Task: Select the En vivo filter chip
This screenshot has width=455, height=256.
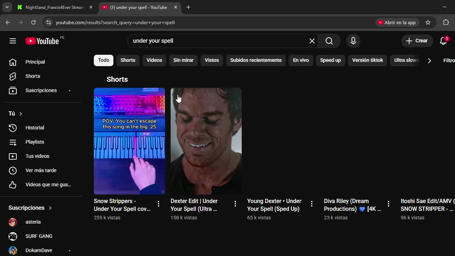Action: pos(301,60)
